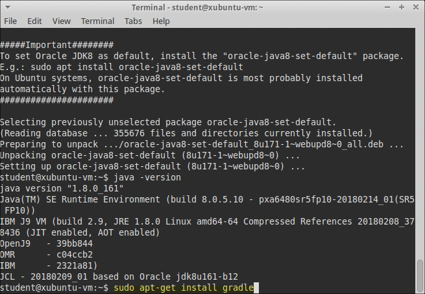Screen dimensions: 425x294
Task: Open the File menu
Action: click(10, 21)
